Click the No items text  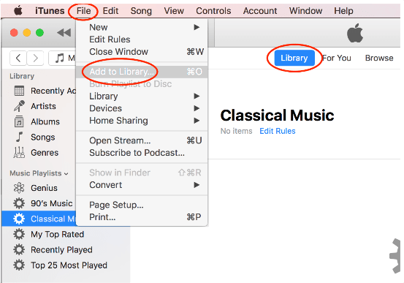236,131
